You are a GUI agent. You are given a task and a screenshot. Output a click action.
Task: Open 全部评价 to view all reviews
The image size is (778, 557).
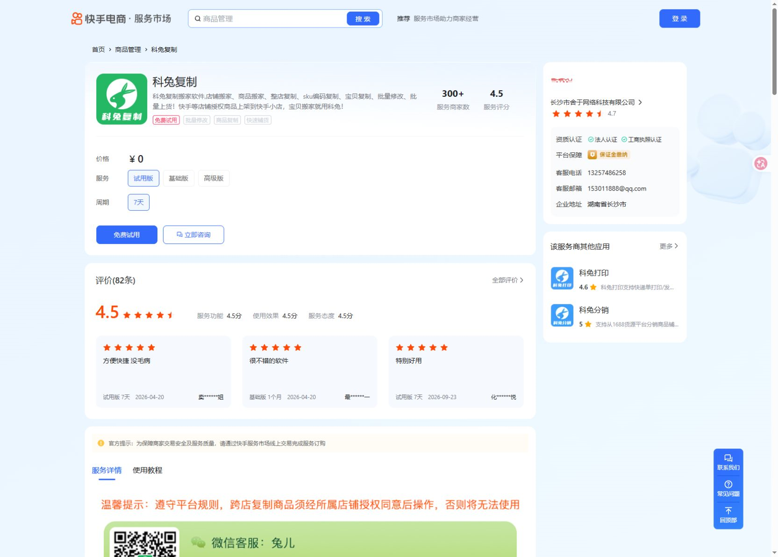[x=507, y=280]
